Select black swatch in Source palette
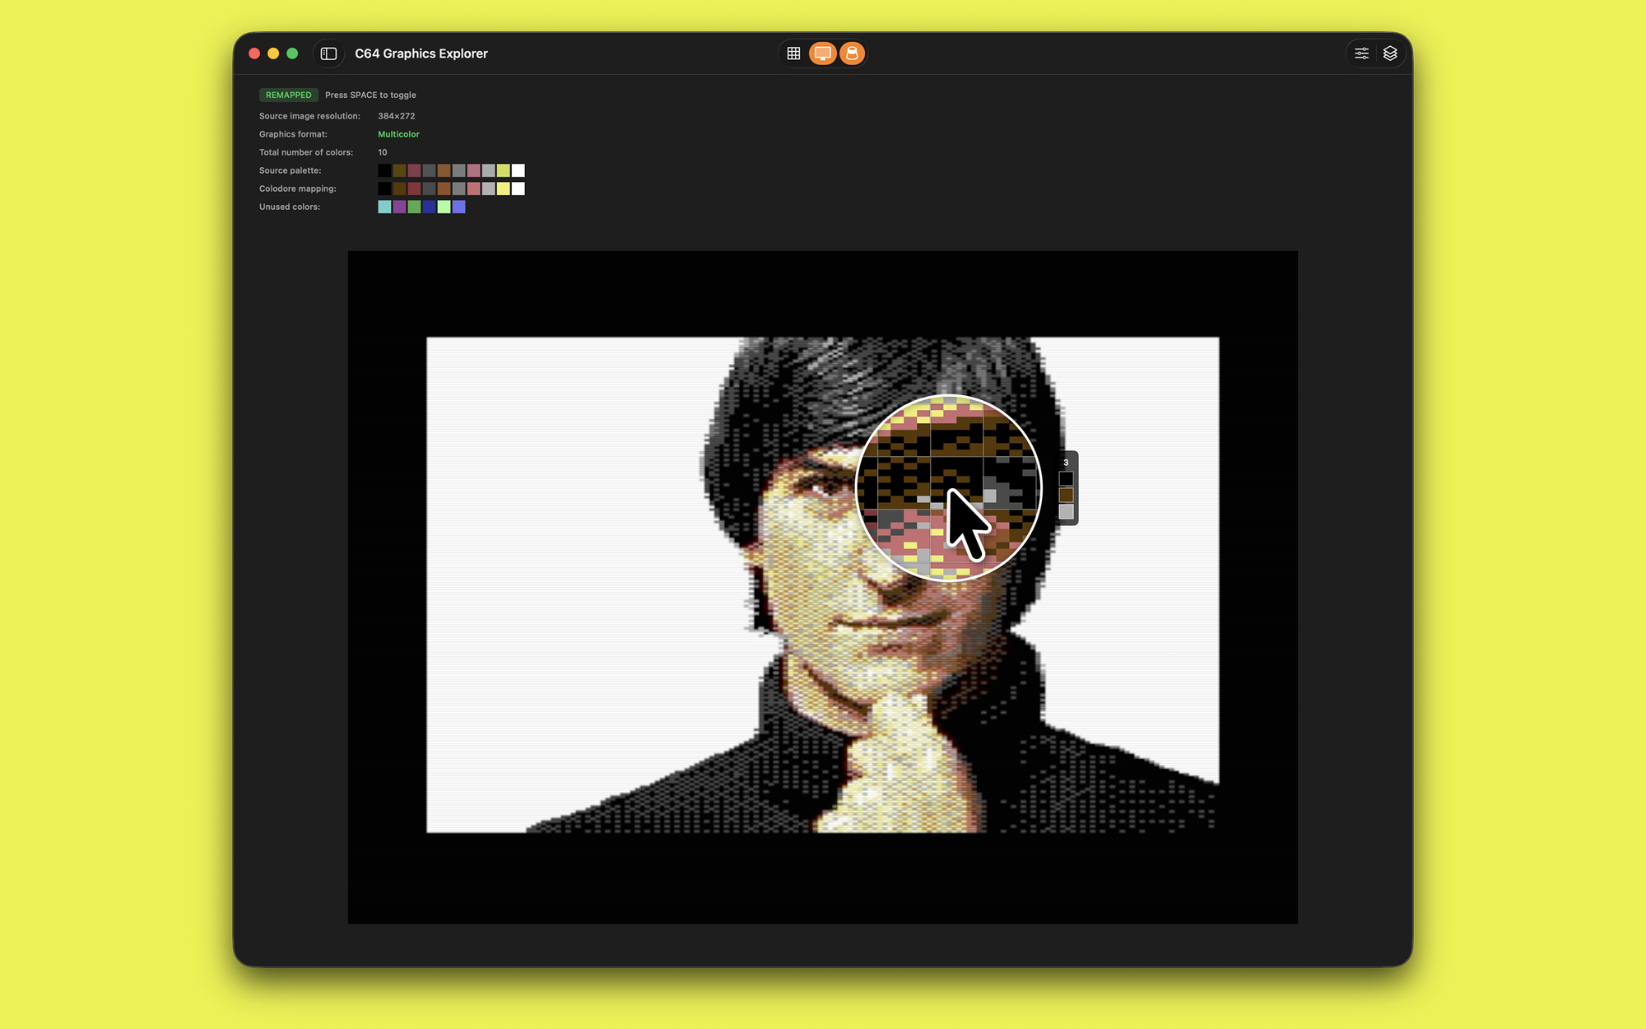Image resolution: width=1646 pixels, height=1029 pixels. pos(384,170)
